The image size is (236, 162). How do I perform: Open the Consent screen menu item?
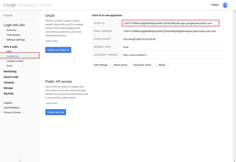coord(15,61)
